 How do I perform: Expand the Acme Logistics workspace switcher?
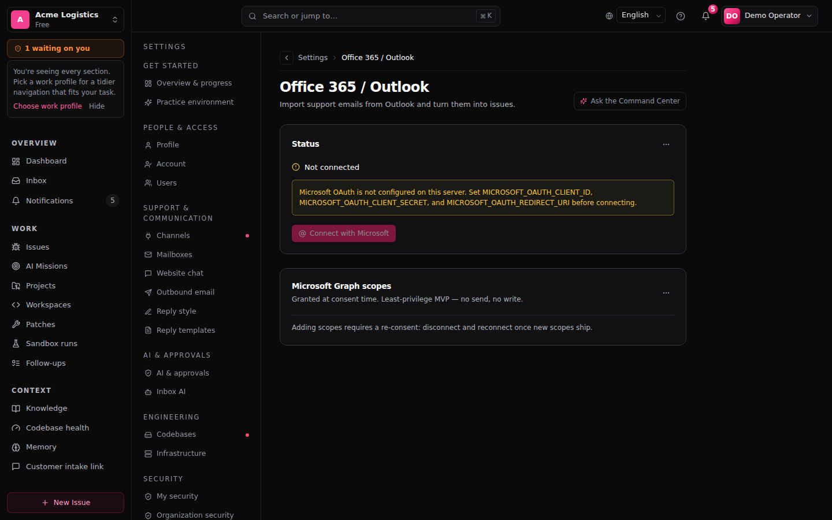tap(65, 19)
